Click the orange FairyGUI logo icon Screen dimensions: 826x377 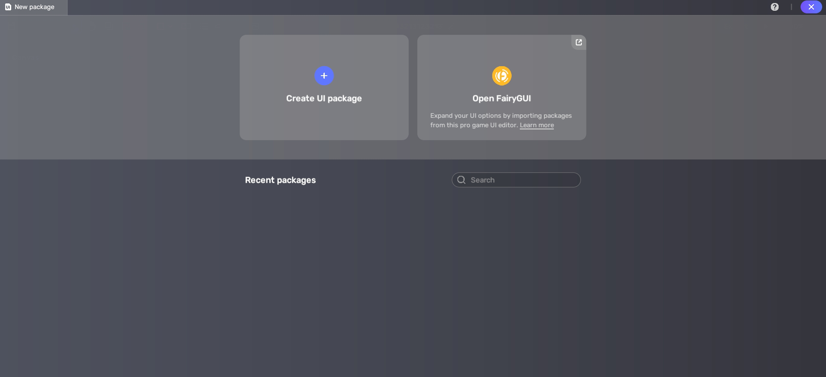point(502,76)
